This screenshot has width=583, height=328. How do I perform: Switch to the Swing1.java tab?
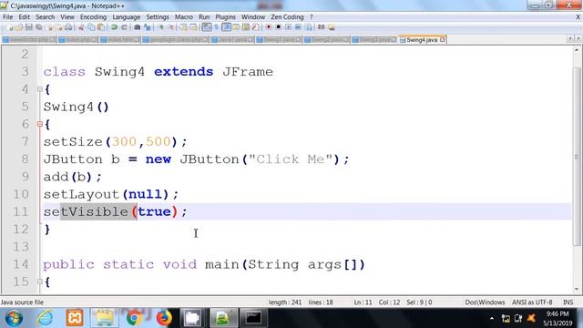(279, 39)
